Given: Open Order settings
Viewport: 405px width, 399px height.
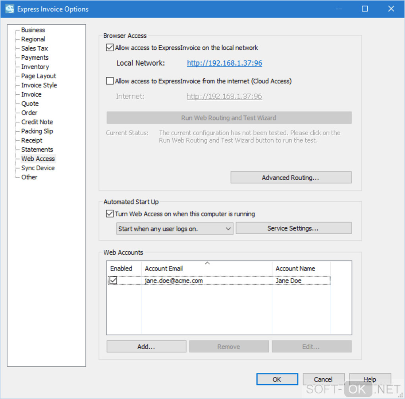Looking at the screenshot, I should click(x=29, y=113).
